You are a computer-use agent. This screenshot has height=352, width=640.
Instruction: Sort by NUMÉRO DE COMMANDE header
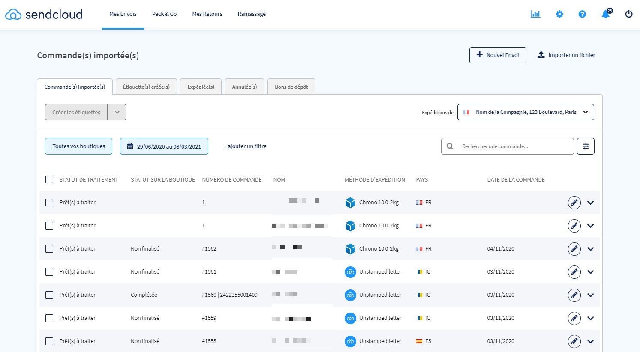point(231,180)
